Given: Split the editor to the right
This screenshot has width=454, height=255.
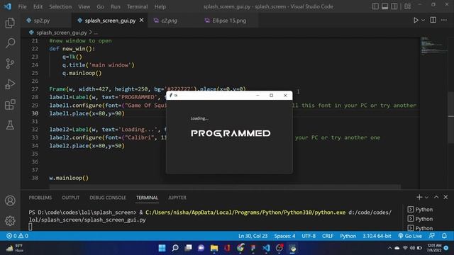Looking at the screenshot, I should tap(433, 20).
